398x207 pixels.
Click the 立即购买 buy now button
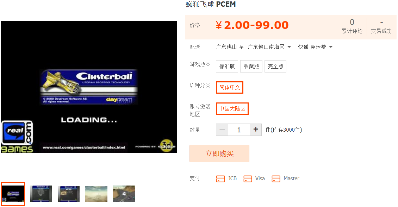pos(219,153)
